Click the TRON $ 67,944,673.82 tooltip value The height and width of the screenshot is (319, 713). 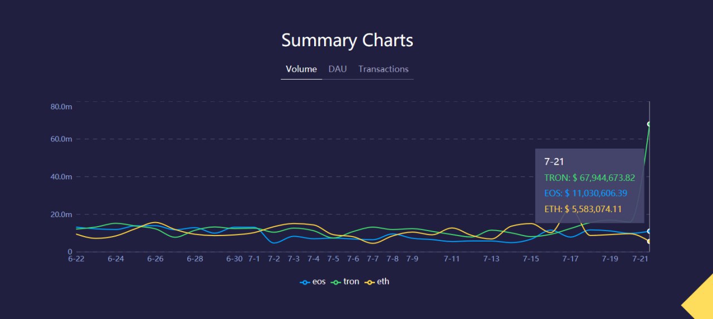pyautogui.click(x=589, y=178)
